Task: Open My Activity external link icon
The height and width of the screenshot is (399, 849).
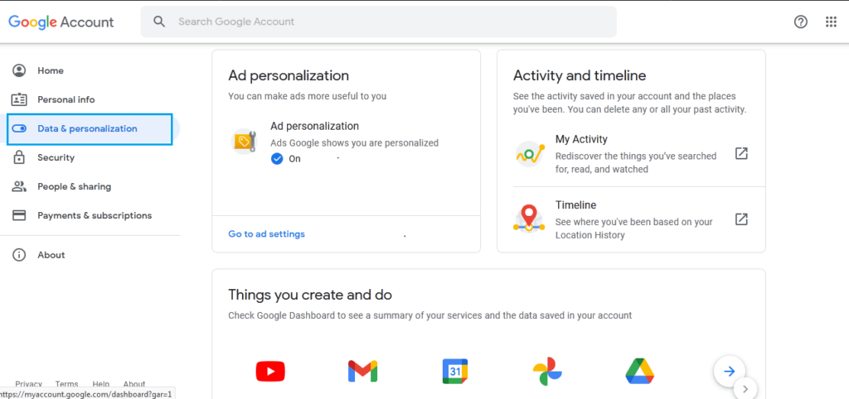Action: [742, 154]
